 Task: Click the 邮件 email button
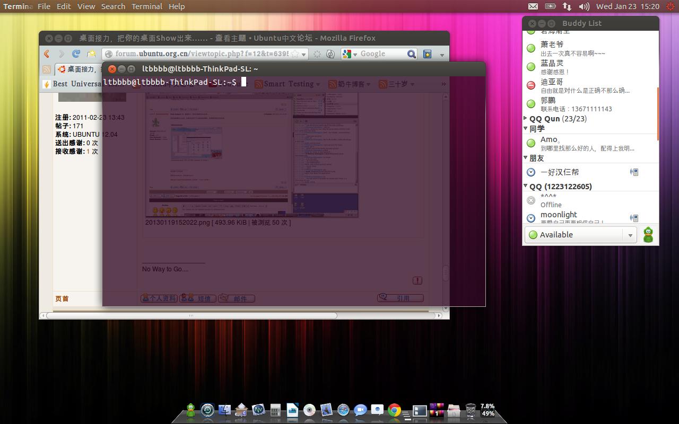click(237, 298)
